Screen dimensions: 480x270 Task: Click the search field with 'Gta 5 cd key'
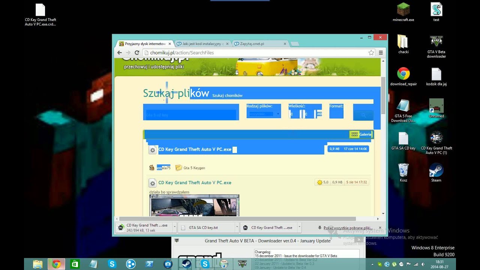click(x=191, y=115)
